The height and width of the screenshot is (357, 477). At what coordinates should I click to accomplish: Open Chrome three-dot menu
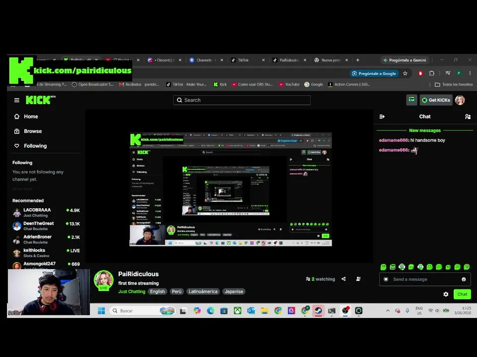(470, 73)
